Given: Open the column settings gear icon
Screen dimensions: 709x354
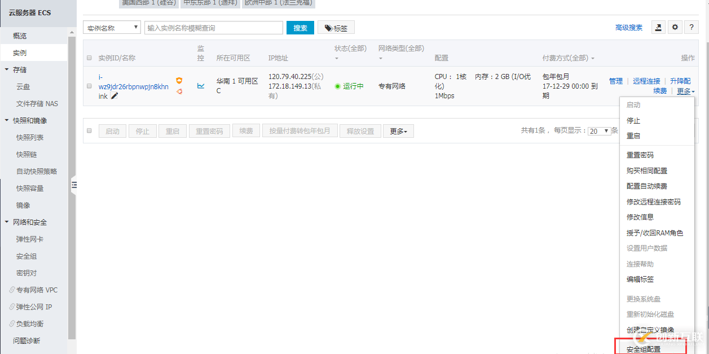Looking at the screenshot, I should point(675,27).
